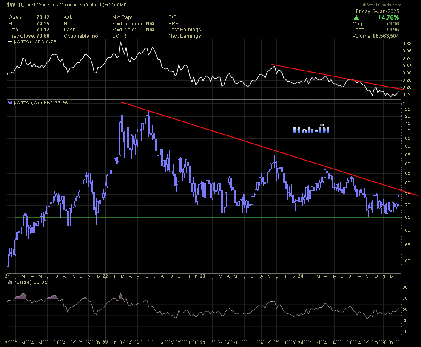Click the white line marker before $WTIC:$CRB
Viewport: 421px width, 347px height.
point(10,42)
